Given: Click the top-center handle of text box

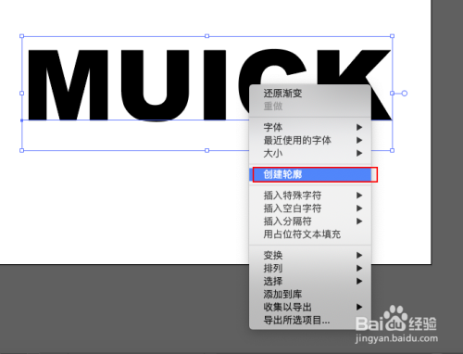Looking at the screenshot, I should click(206, 36).
